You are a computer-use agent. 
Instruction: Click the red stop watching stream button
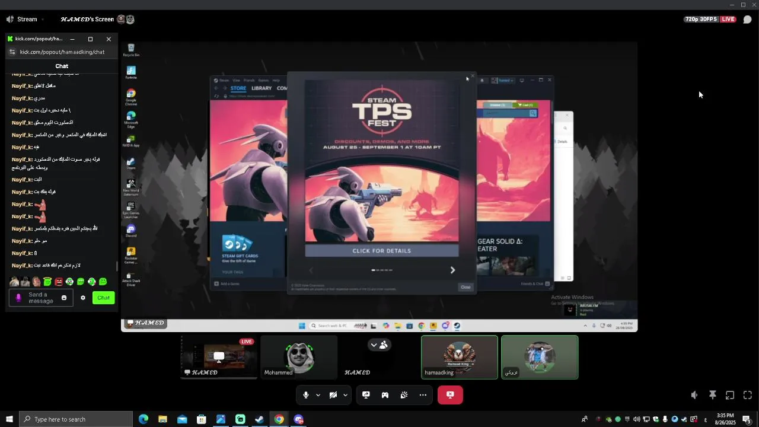[x=450, y=395]
